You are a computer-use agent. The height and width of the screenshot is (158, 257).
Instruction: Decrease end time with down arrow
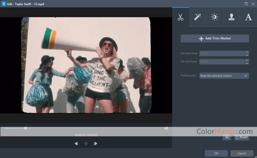(x=247, y=63)
